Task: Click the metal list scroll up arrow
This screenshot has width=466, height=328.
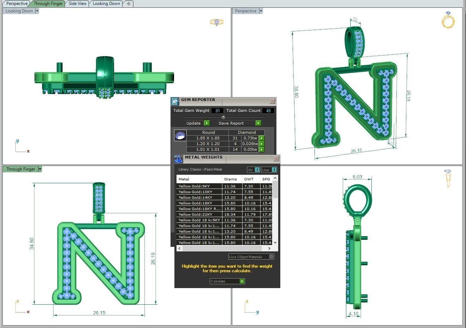Action: (275, 178)
